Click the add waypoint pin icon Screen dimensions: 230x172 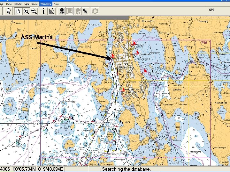(62, 11)
